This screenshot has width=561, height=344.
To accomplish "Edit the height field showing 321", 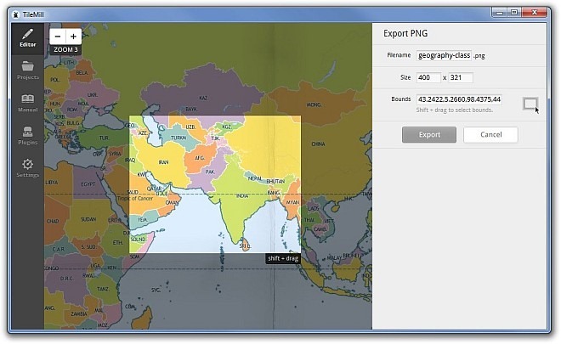I will pyautogui.click(x=461, y=77).
